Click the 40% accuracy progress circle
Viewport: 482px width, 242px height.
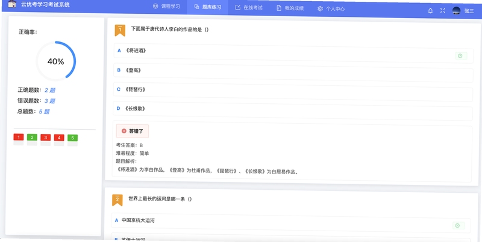[x=55, y=61]
